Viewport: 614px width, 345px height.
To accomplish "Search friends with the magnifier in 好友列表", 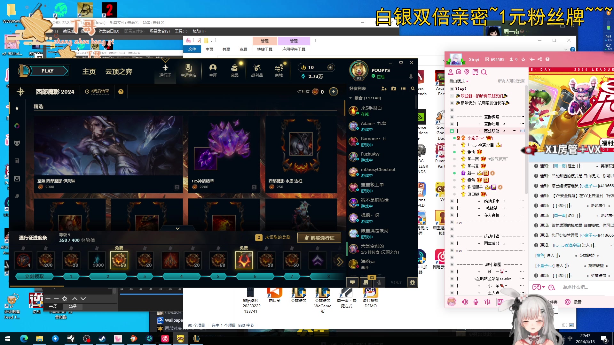I will [413, 88].
